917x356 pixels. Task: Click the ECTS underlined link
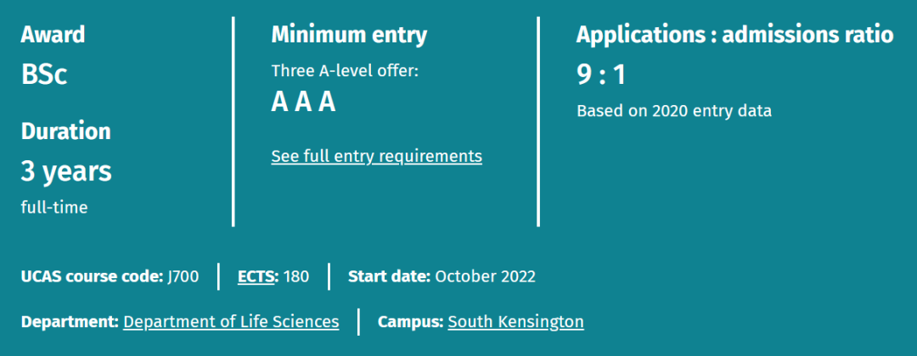pyautogui.click(x=256, y=276)
